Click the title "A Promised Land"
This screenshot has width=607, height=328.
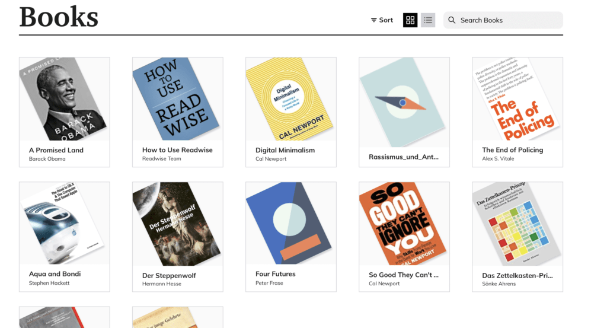(56, 150)
